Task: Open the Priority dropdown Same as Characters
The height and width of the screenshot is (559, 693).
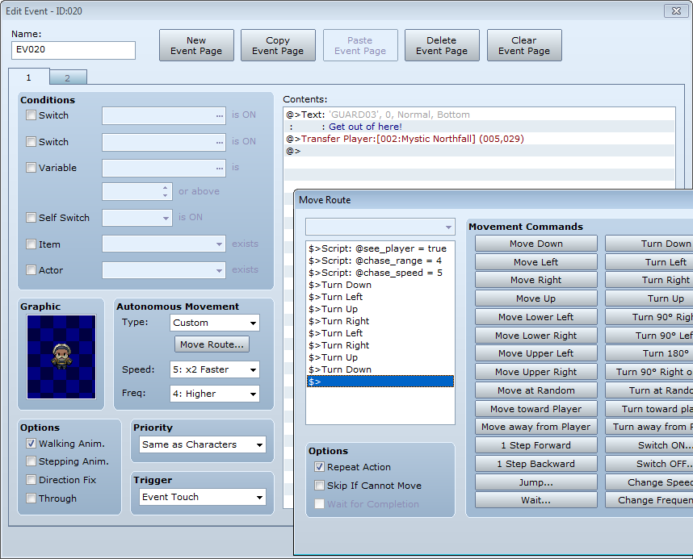Action: pos(203,444)
